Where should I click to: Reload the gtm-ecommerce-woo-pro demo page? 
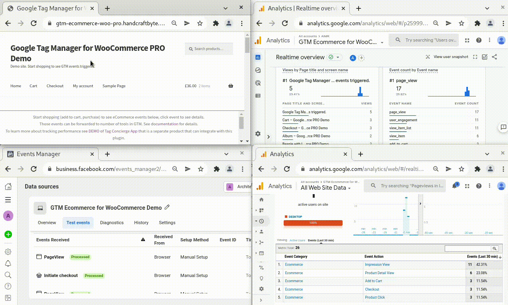pos(34,23)
